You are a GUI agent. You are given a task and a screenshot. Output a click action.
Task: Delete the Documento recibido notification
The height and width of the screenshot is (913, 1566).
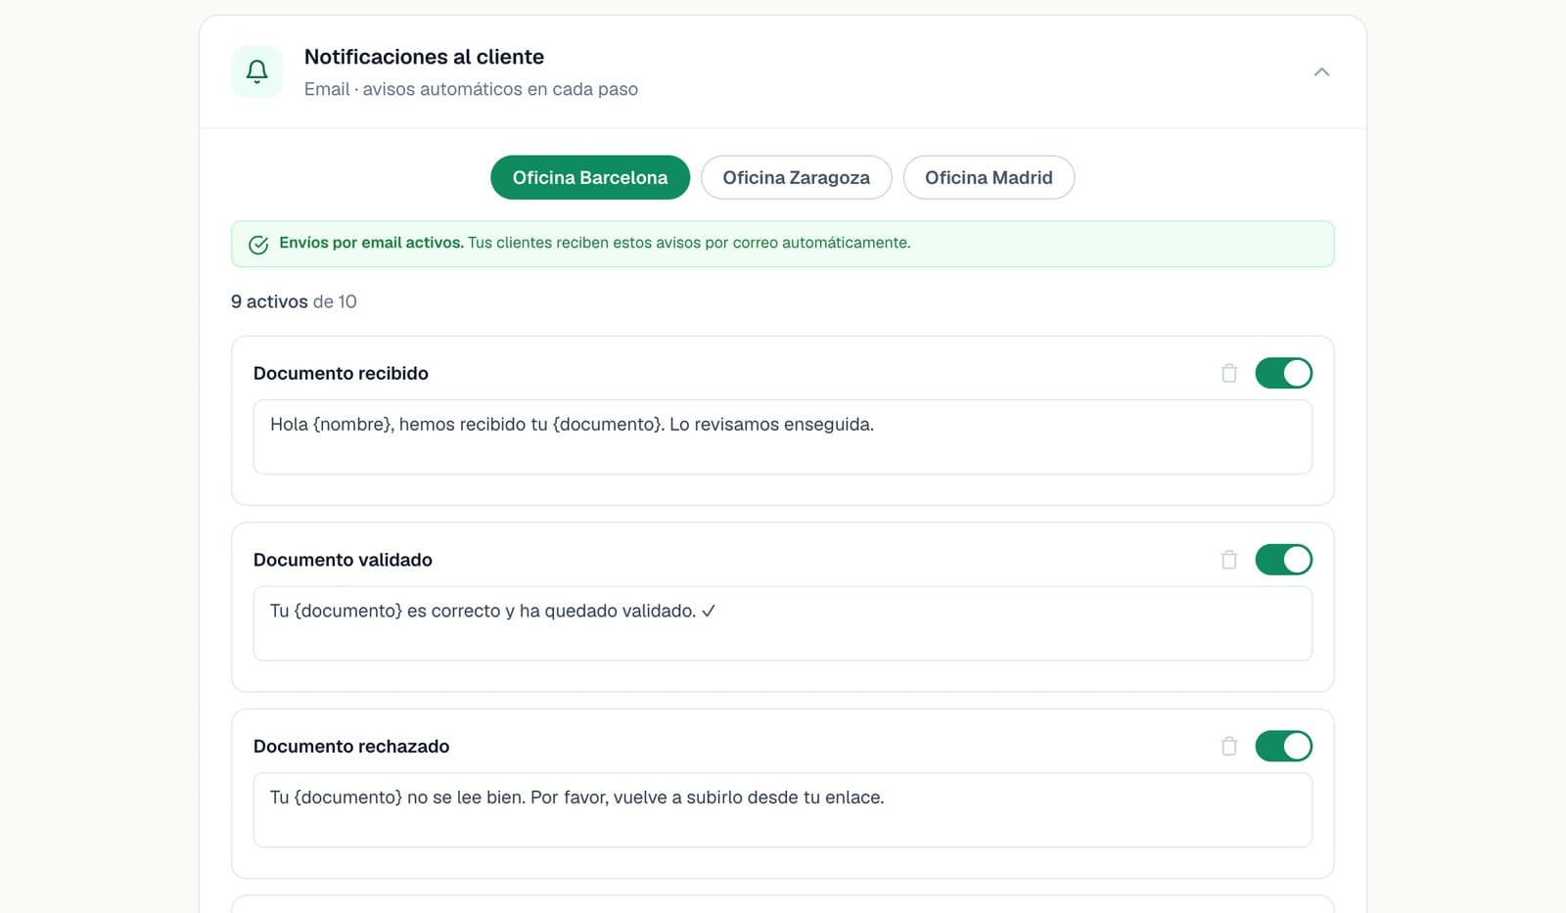pos(1229,373)
